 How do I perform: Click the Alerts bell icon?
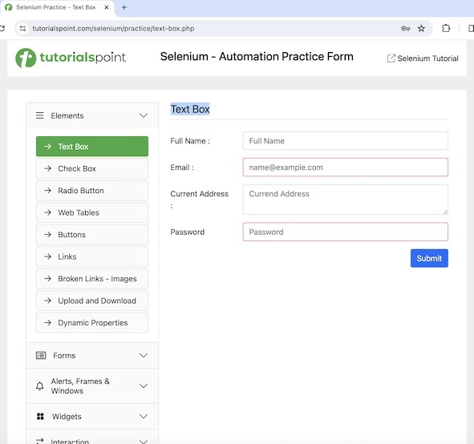point(39,386)
